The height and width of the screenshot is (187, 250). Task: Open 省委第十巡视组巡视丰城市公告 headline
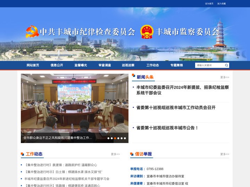tap(167, 128)
